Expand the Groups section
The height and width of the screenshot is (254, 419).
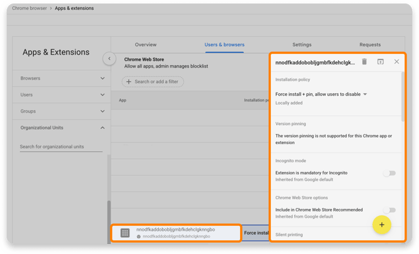62,111
